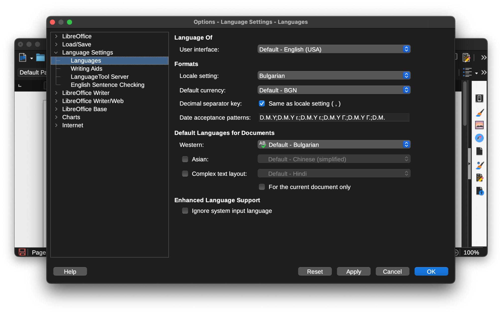Screen dimensions: 502x315
Task: Click the vertical scrollbar in Writer window
Action: (x=465, y=104)
